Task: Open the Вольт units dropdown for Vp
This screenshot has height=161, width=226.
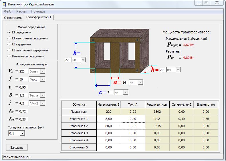Action: click(x=43, y=71)
